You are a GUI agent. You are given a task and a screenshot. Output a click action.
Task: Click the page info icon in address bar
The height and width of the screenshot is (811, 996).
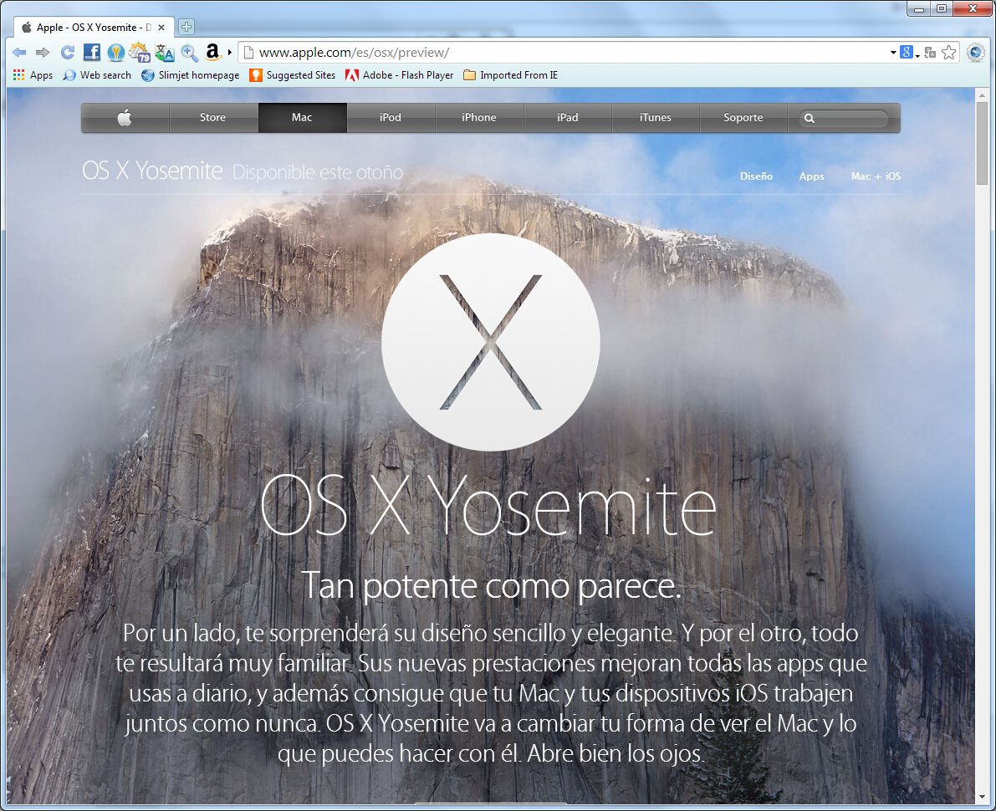[249, 53]
